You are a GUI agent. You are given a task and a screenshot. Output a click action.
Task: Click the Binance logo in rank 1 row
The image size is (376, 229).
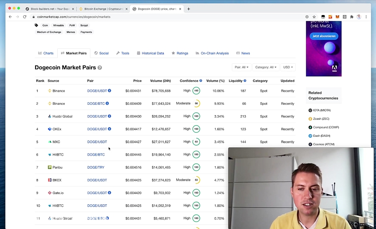[x=50, y=91]
